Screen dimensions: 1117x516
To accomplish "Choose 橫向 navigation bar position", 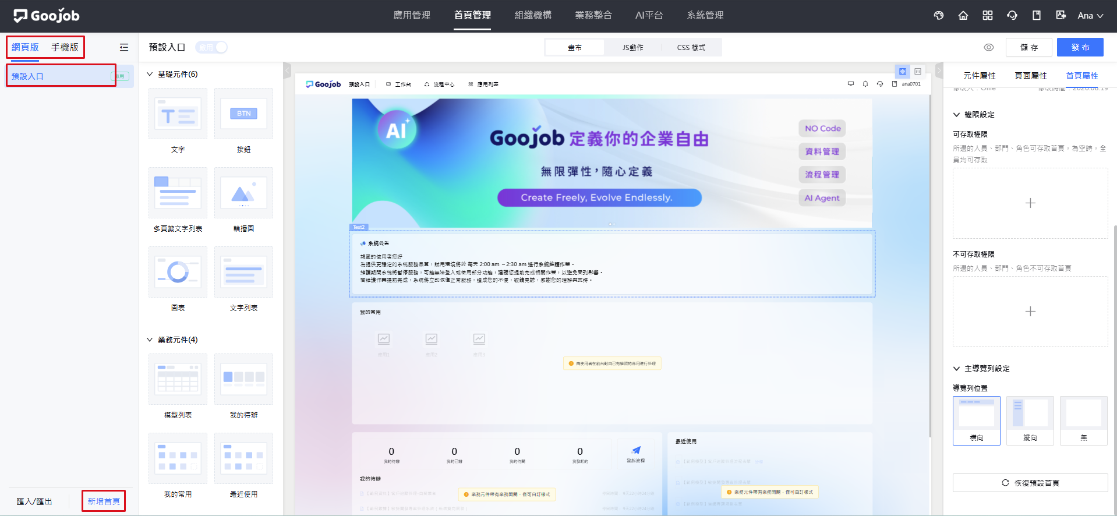I will 977,420.
